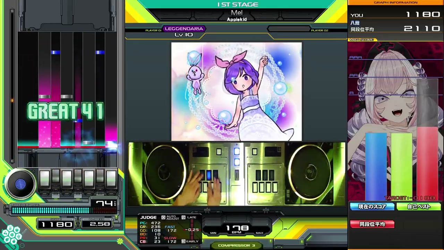
Task: Click the SCORE box showing 1180
Action: pos(57,224)
